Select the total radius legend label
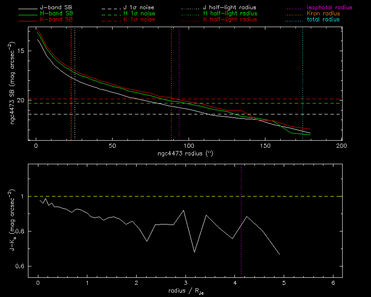The image size is (371, 297). tap(323, 20)
